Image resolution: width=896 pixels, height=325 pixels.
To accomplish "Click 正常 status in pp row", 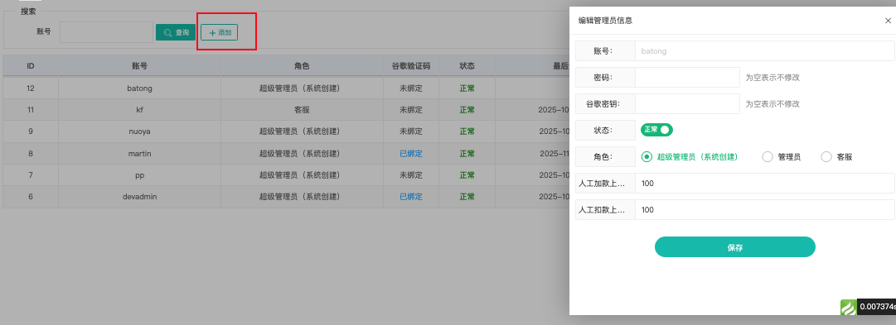I will [467, 175].
